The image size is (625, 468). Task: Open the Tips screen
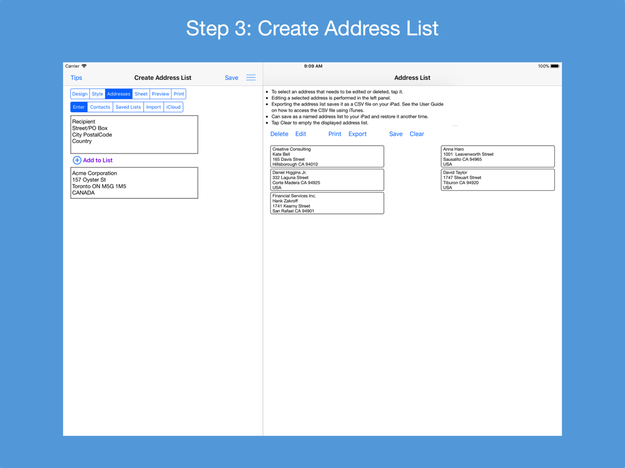click(x=76, y=77)
